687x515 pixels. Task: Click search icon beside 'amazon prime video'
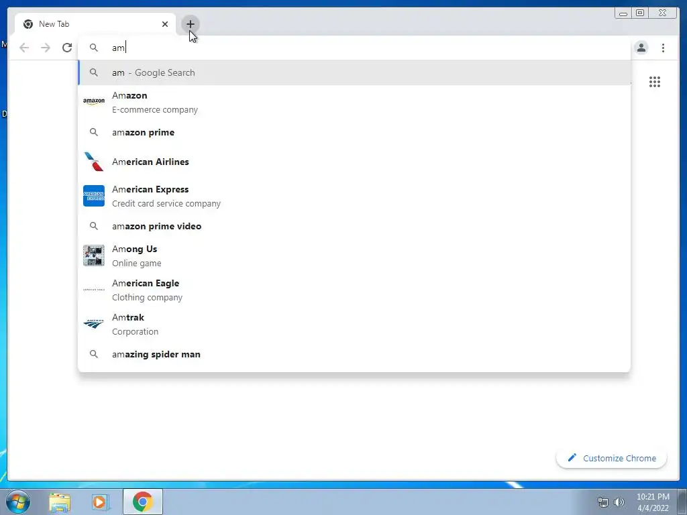click(94, 226)
